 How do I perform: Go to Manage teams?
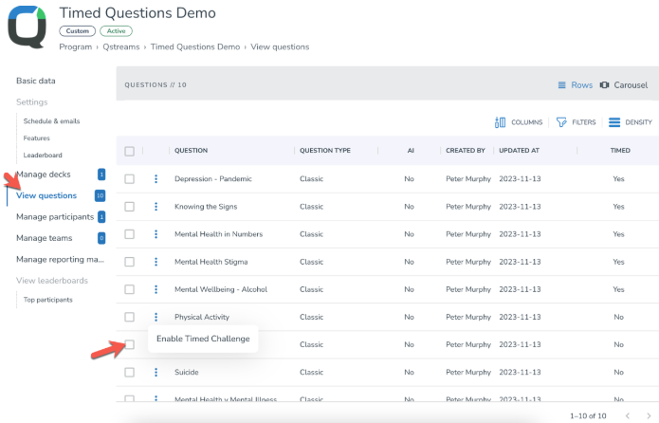[x=45, y=238]
